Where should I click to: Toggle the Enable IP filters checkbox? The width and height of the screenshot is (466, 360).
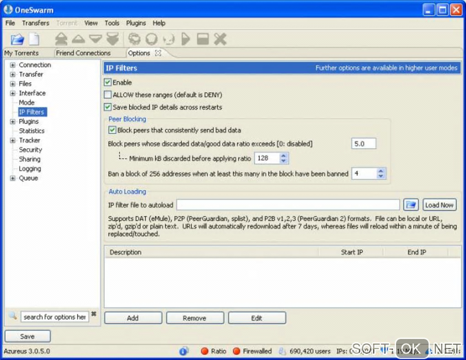(x=107, y=82)
